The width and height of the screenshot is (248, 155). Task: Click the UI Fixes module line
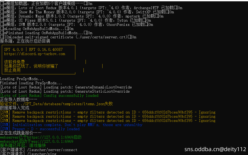click(75, 20)
